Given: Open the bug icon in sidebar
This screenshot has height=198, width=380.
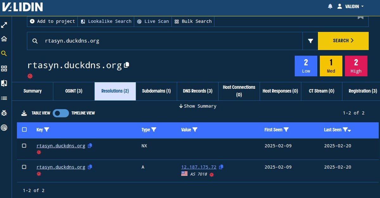Looking at the screenshot, I should point(4,113).
